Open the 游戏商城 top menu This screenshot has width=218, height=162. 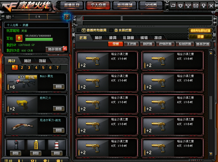125,6
